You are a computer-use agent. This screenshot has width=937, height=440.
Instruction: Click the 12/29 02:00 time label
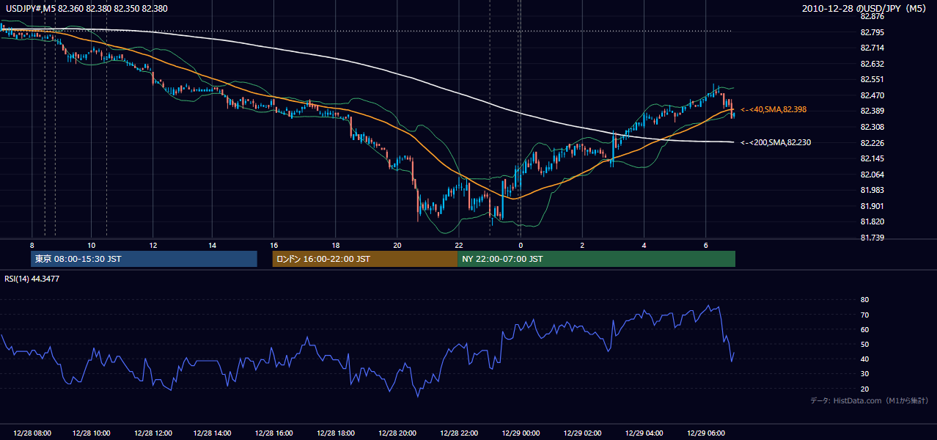tap(583, 433)
